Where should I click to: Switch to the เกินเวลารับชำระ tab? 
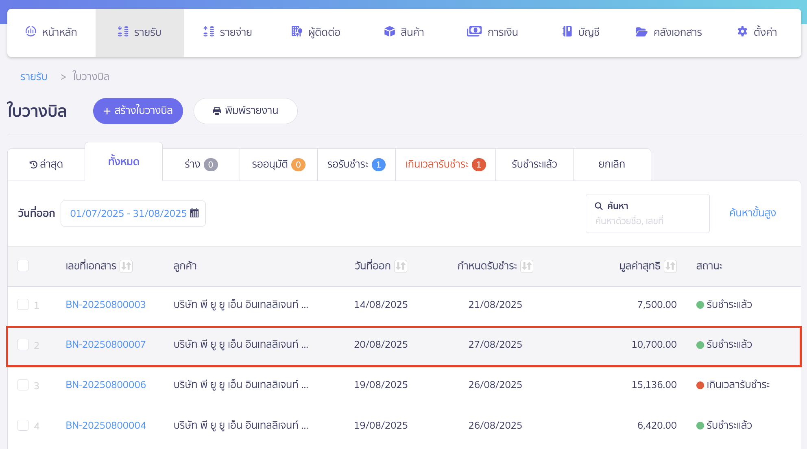445,164
